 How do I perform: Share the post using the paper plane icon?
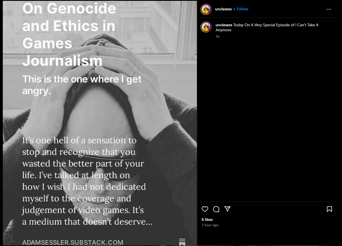pos(227,209)
